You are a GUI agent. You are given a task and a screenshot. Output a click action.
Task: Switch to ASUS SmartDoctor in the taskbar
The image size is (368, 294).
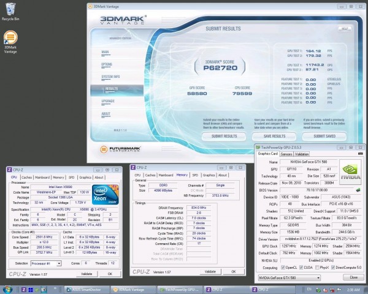[86, 290]
